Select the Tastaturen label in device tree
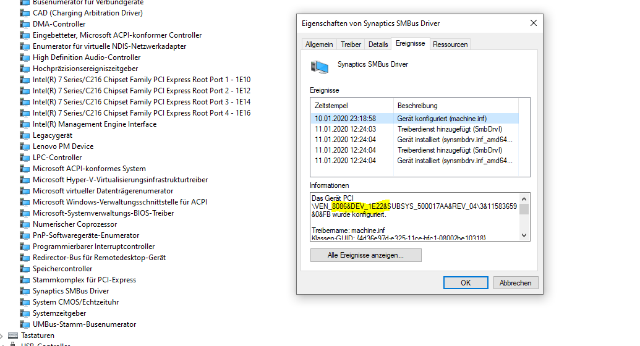Image resolution: width=640 pixels, height=346 pixels. (38, 335)
